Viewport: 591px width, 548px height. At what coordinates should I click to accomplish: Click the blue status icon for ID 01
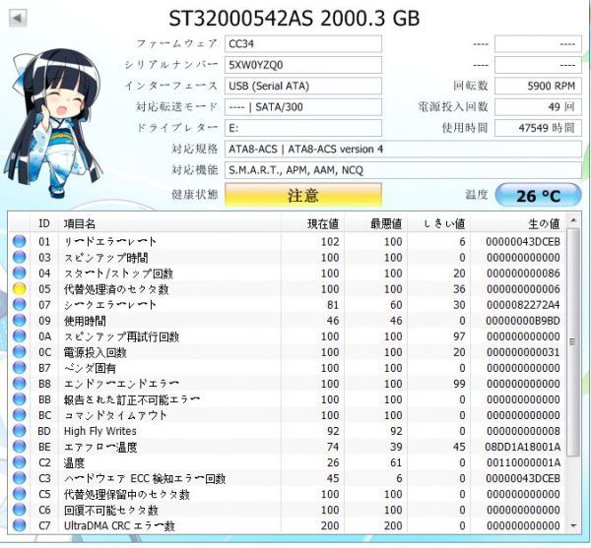pyautogui.click(x=20, y=241)
